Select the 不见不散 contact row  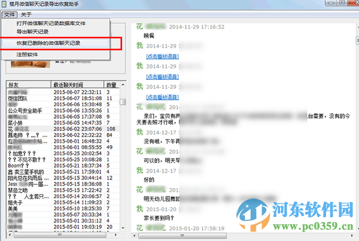[63, 159]
